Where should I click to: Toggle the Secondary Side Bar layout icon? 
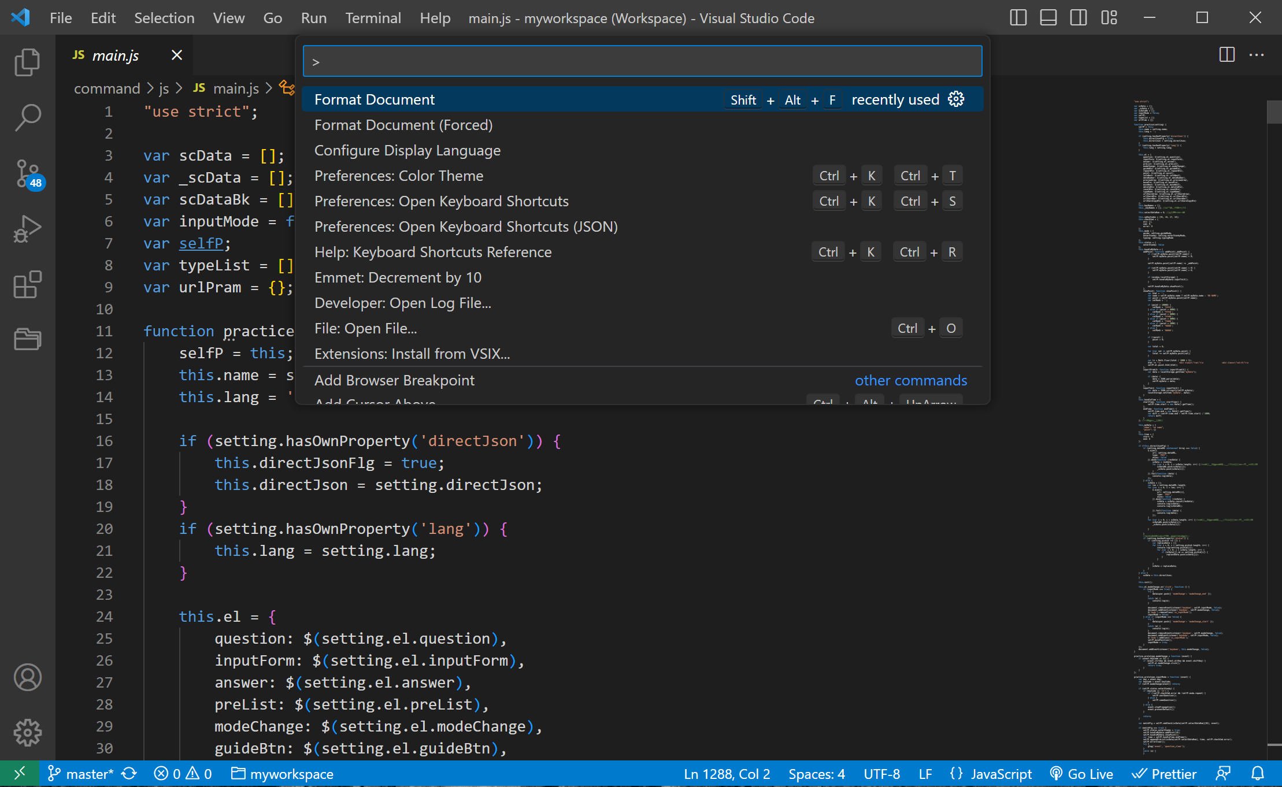[1078, 18]
